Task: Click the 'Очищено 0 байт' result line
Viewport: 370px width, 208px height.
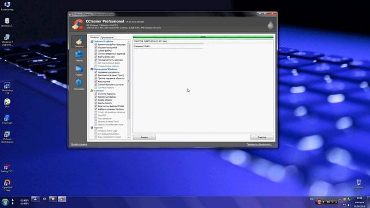Action: (142, 46)
